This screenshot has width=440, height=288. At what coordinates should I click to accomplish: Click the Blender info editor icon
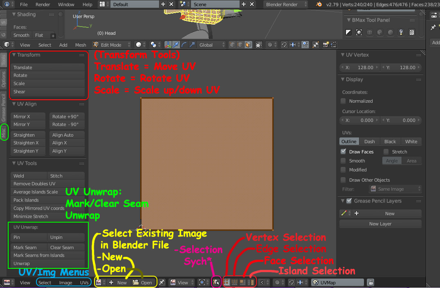[x=7, y=4]
